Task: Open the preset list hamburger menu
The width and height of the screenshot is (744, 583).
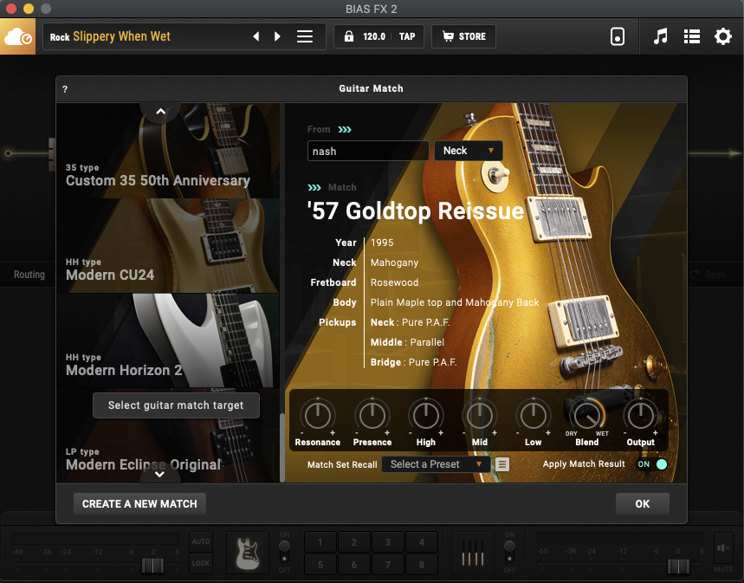Action: pos(305,36)
